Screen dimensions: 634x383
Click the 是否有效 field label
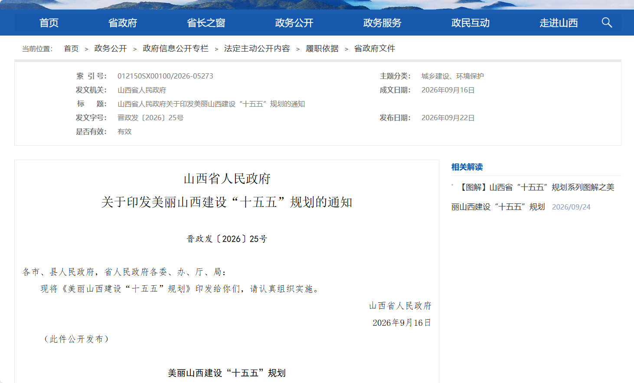[x=92, y=131]
